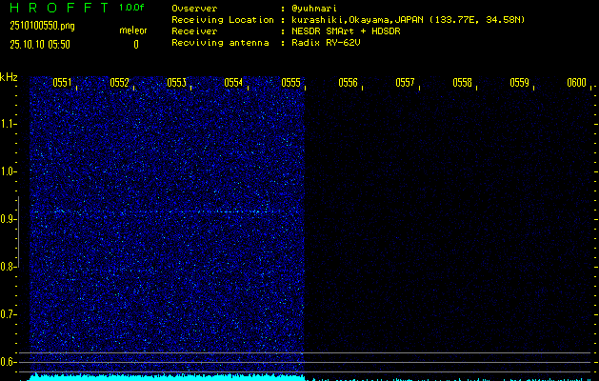Click the 0551 time marker
599x381 pixels.
point(62,83)
